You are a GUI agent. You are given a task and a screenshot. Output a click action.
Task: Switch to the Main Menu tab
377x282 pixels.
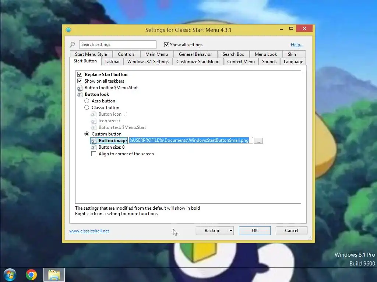coord(156,54)
